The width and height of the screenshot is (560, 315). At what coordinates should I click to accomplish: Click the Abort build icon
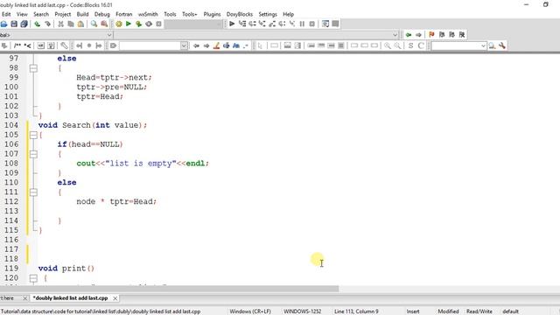click(158, 24)
